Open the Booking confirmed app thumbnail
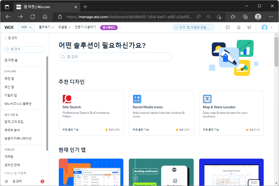Screen dimensions: 279x186 [x=161, y=172]
